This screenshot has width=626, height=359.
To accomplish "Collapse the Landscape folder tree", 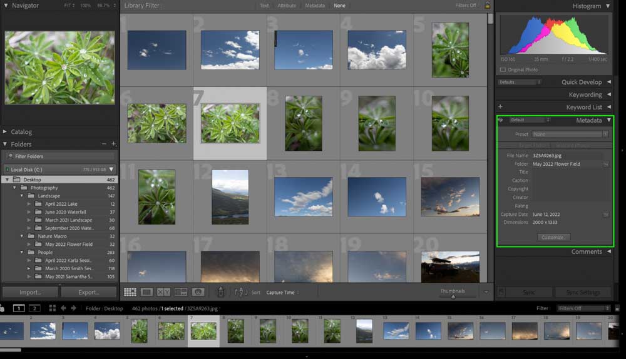I will pyautogui.click(x=22, y=196).
